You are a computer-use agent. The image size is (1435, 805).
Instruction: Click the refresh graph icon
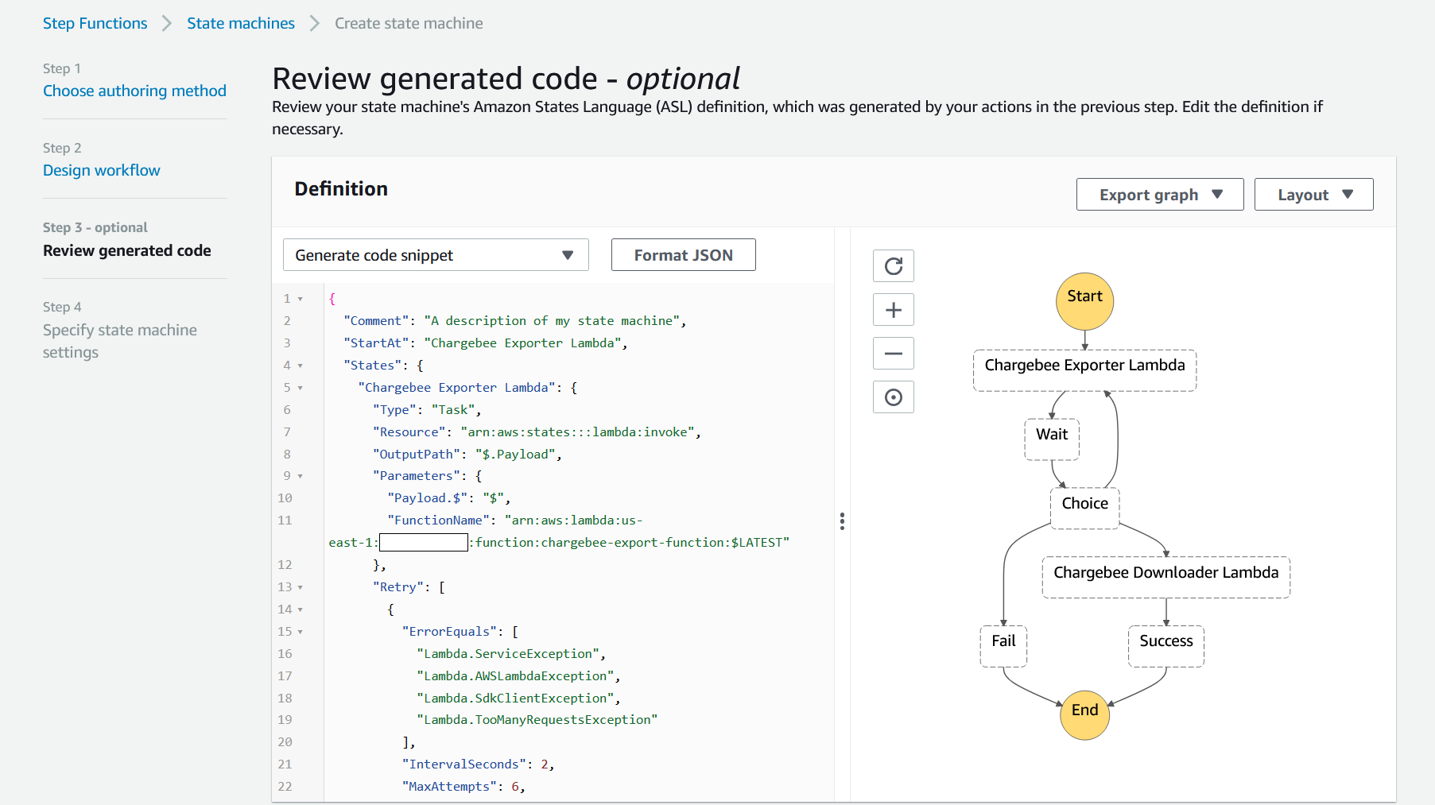pos(893,266)
